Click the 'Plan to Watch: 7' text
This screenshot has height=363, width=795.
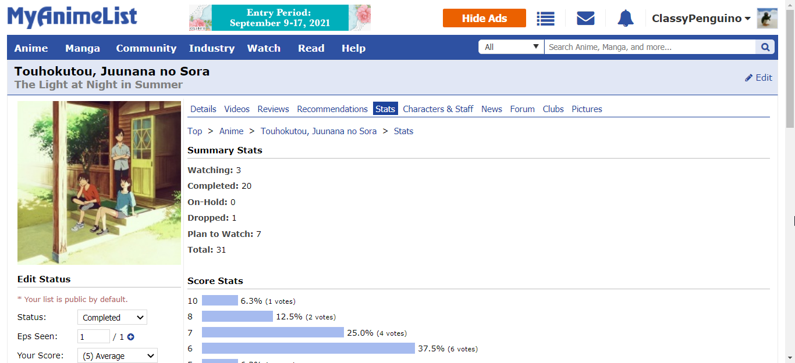225,234
